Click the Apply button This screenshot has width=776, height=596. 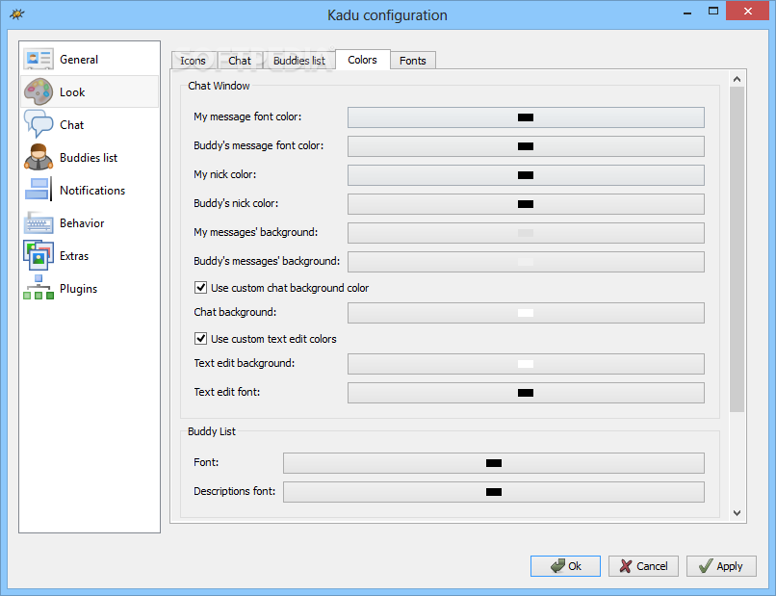point(721,566)
